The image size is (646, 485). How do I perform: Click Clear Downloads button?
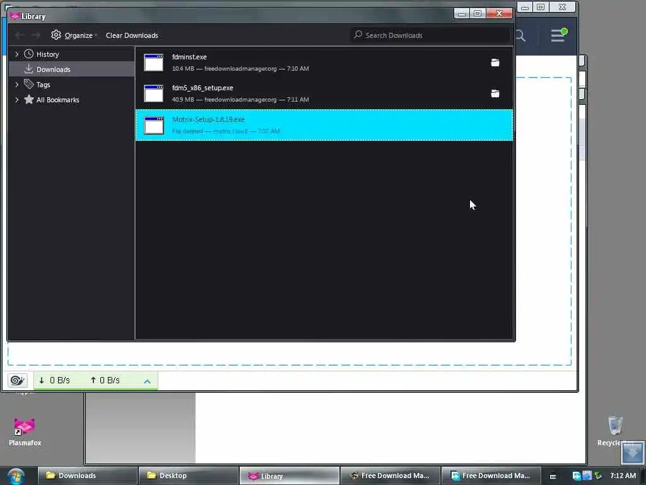click(132, 35)
